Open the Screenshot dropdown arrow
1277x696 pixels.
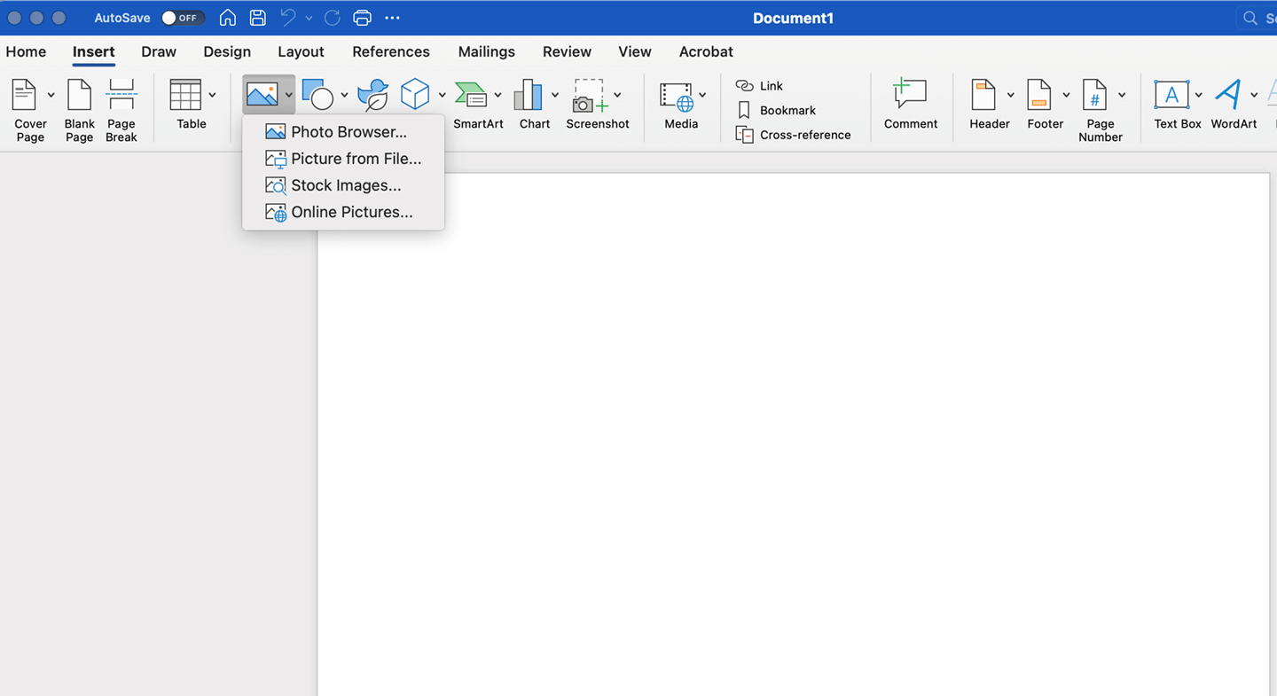617,95
